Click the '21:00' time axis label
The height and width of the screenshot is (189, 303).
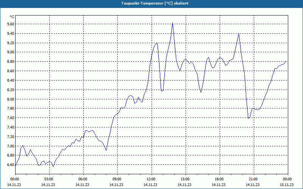click(253, 179)
